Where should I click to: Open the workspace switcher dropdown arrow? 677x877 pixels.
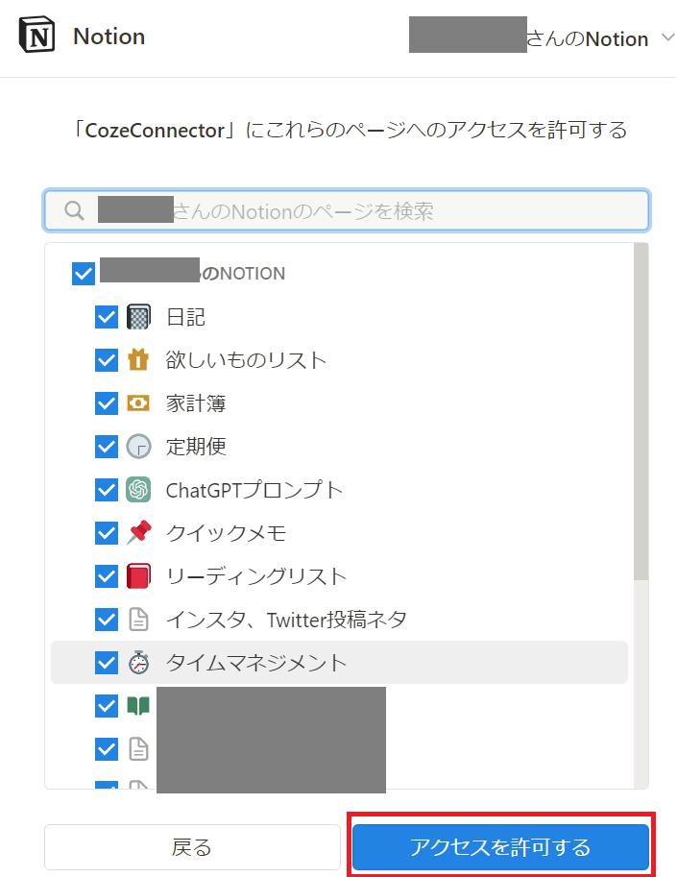pos(667,39)
